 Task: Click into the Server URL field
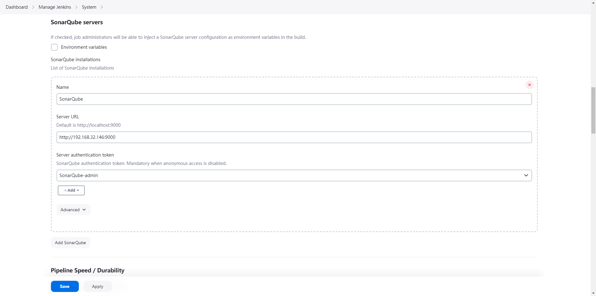pos(294,137)
